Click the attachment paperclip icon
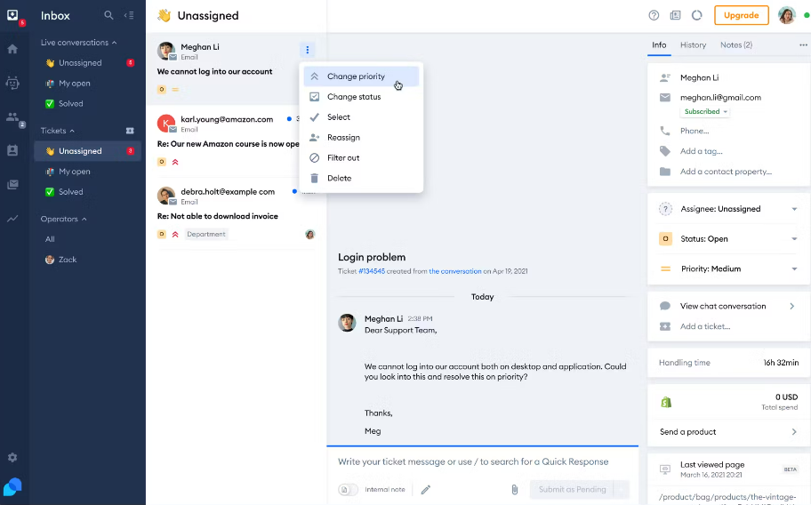This screenshot has width=811, height=505. [514, 489]
